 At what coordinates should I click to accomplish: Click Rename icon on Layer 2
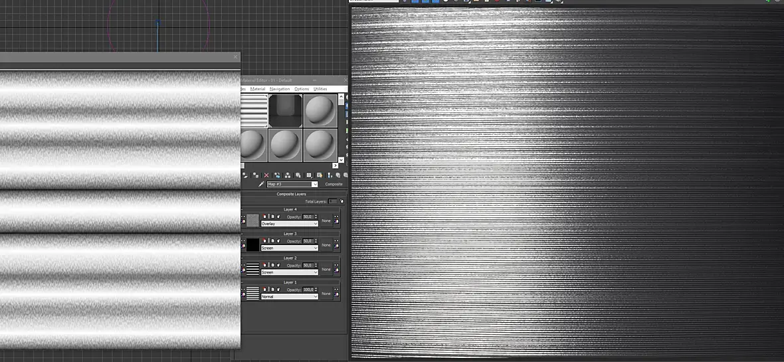pos(272,265)
